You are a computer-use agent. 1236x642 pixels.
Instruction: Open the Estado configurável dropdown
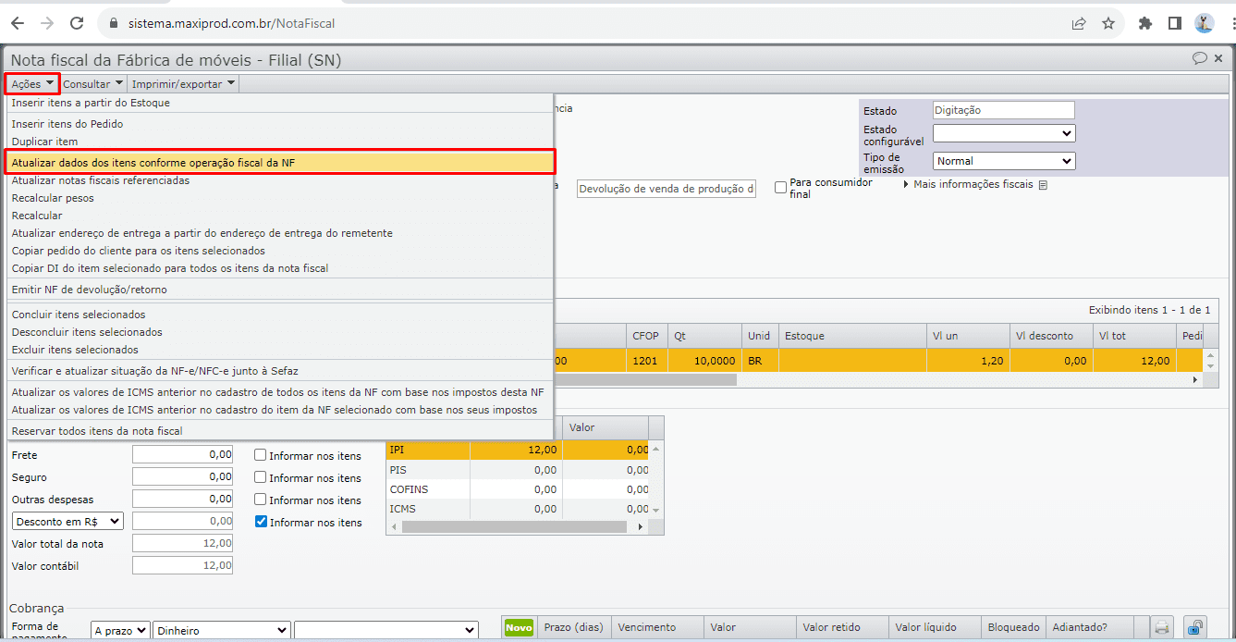point(1004,133)
